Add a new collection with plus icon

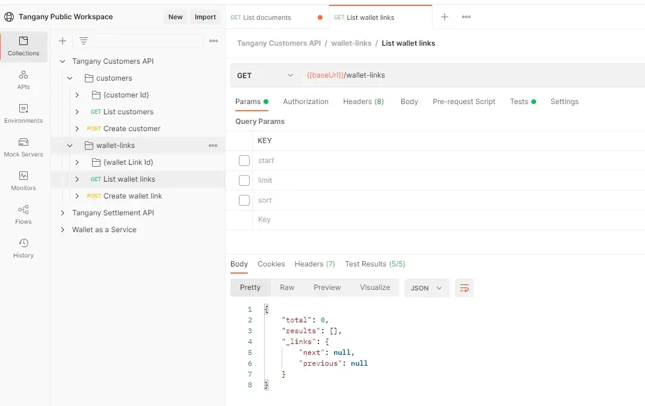point(63,41)
